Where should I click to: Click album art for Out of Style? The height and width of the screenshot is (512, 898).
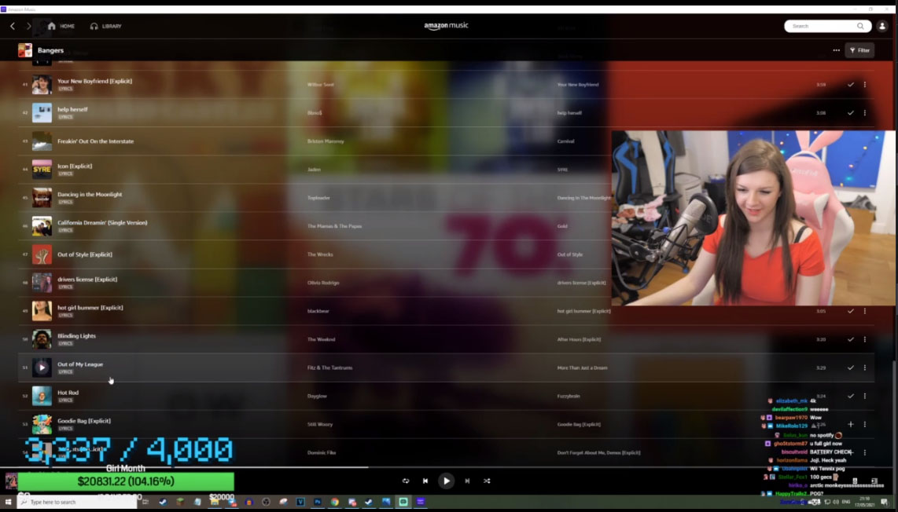click(42, 254)
